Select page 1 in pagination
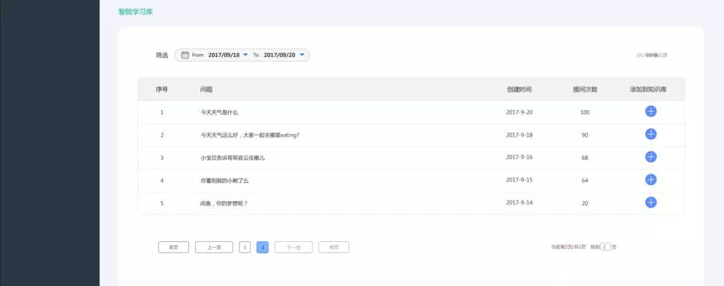Image resolution: width=724 pixels, height=286 pixels. tap(245, 247)
